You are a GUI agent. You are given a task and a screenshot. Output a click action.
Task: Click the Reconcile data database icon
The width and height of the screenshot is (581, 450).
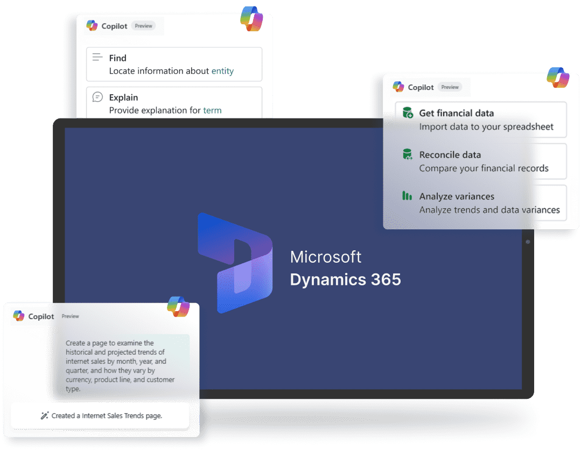(x=408, y=154)
